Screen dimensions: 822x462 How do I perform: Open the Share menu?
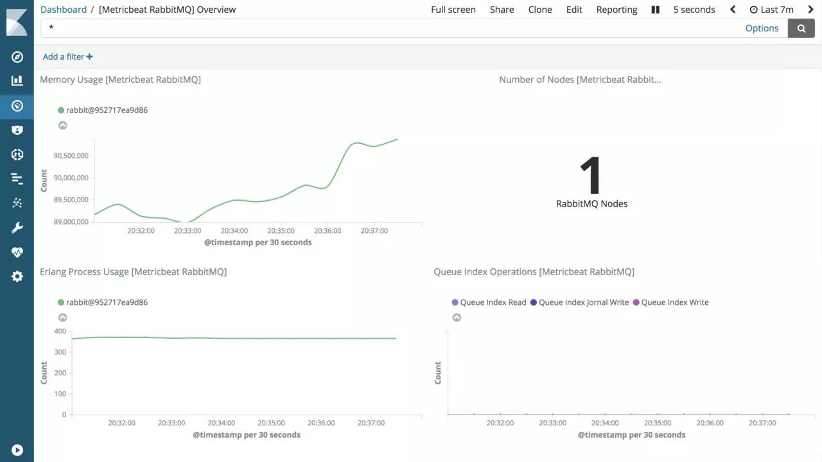502,10
